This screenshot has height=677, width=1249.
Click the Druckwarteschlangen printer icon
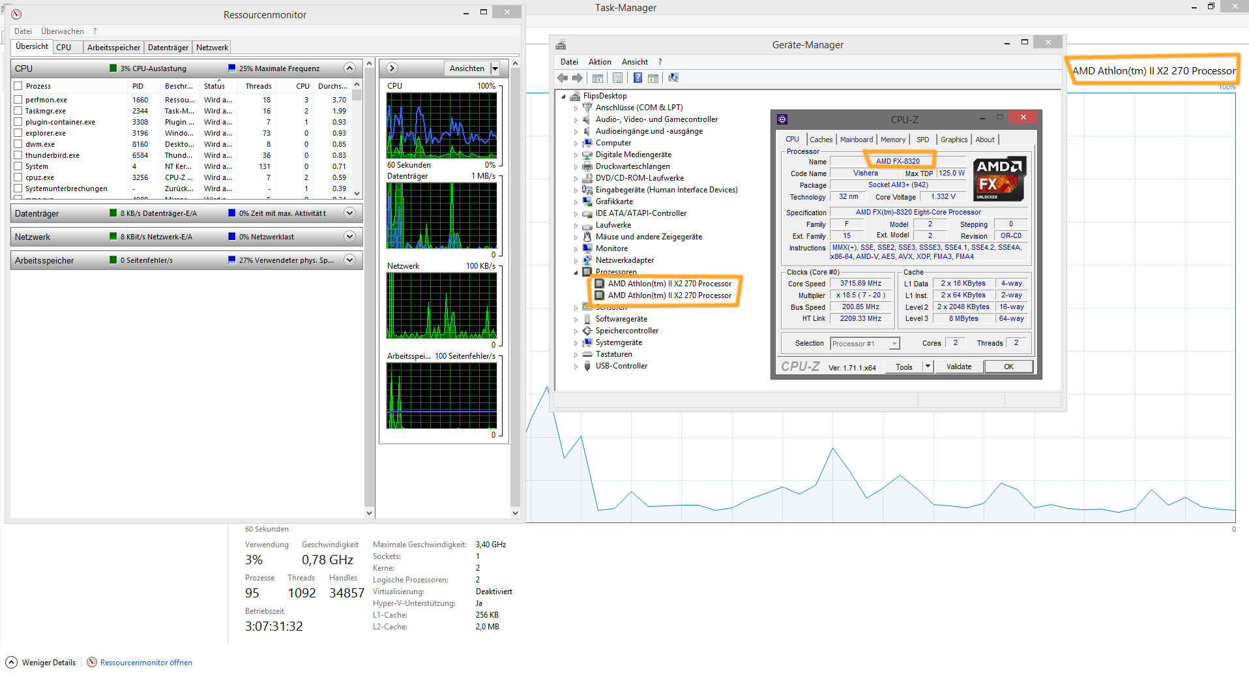[587, 166]
